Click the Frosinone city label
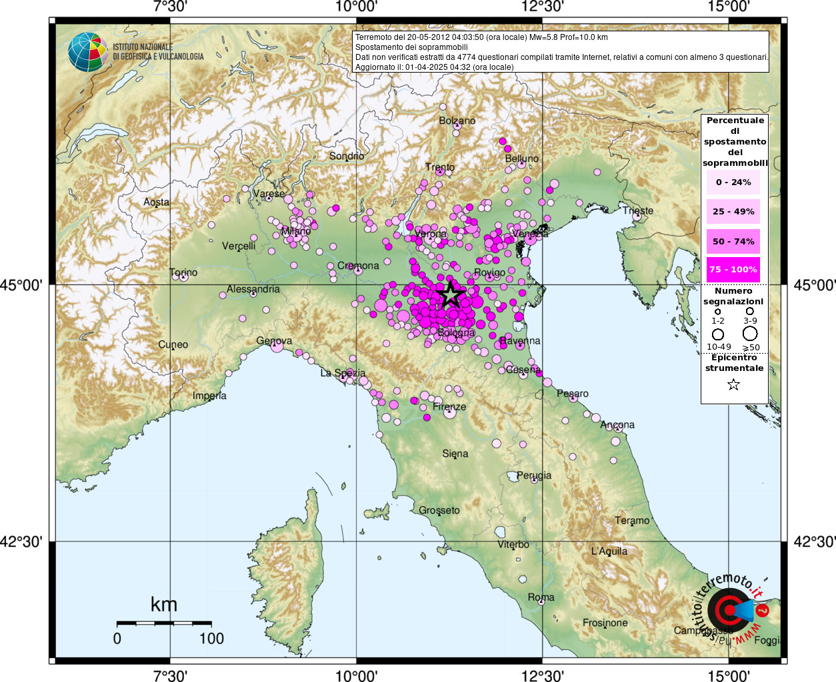This screenshot has height=682, width=836. pos(605,623)
